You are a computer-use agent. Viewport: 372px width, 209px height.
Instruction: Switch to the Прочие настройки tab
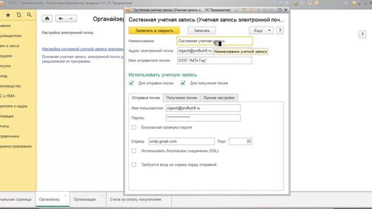tap(219, 98)
